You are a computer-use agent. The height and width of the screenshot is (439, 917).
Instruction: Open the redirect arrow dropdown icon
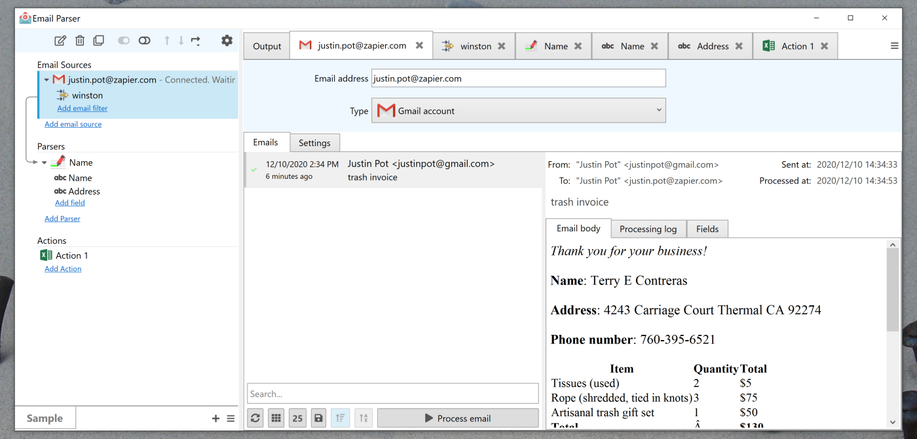tap(196, 41)
